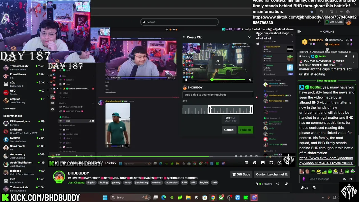This screenshot has width=359, height=202.
Task: Expand the Discord Activity section arrow
Action: click(x=292, y=42)
